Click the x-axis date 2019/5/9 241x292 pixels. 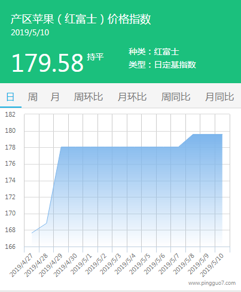point(198,264)
